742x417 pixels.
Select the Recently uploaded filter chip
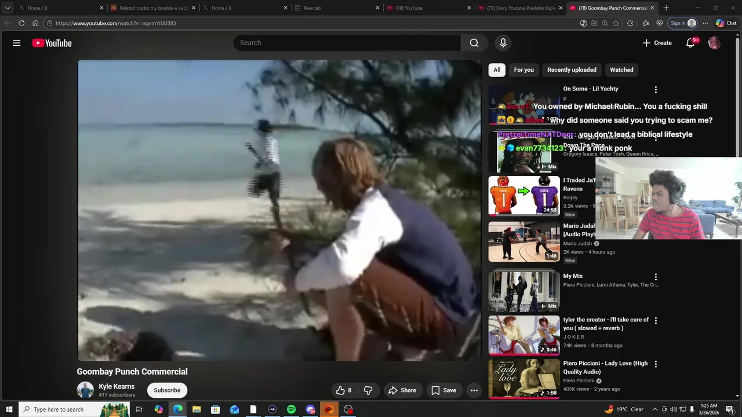click(x=572, y=69)
